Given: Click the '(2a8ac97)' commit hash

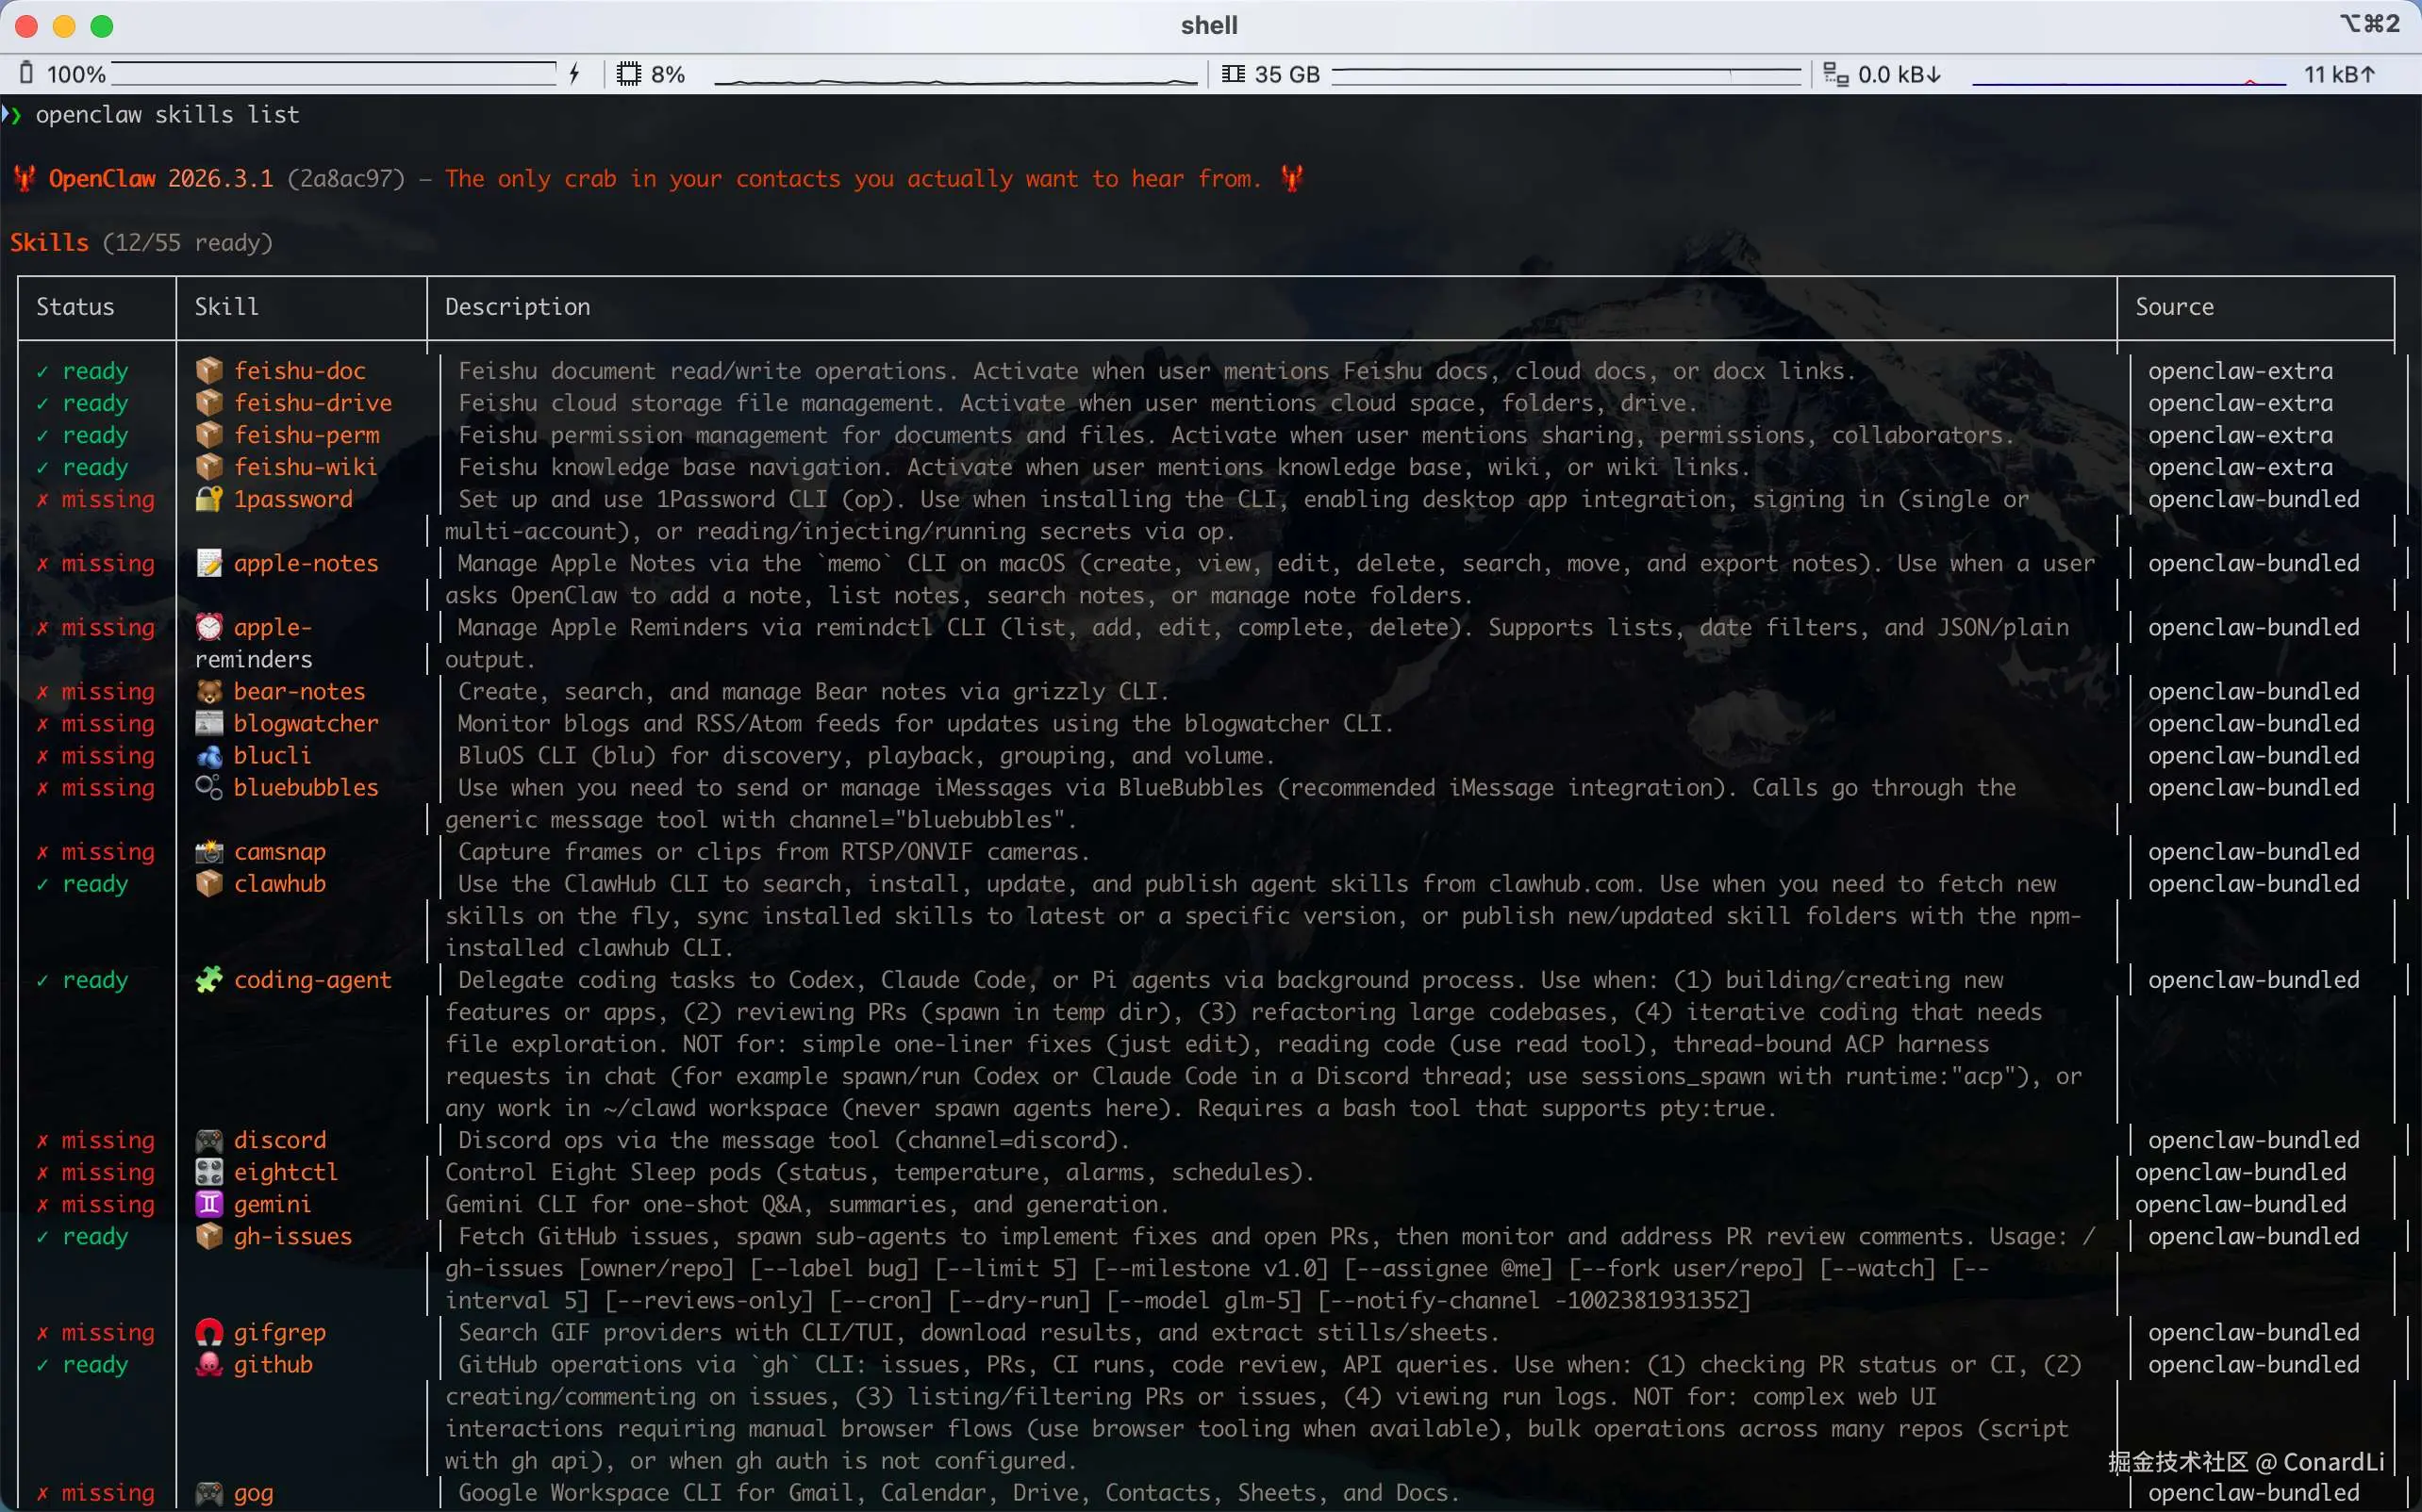Looking at the screenshot, I should pos(346,179).
